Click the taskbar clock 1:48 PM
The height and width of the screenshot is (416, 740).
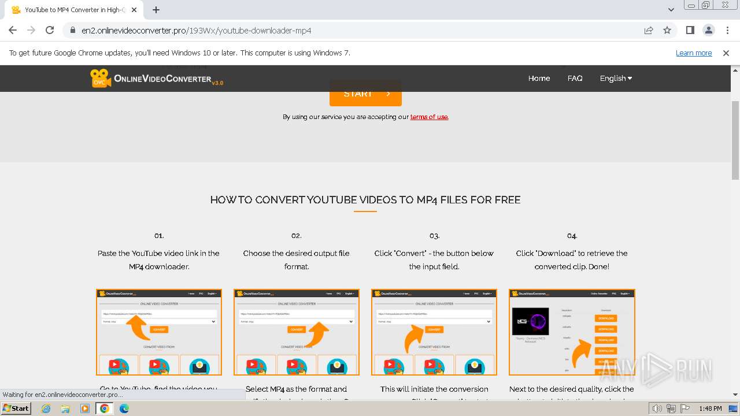tap(710, 408)
